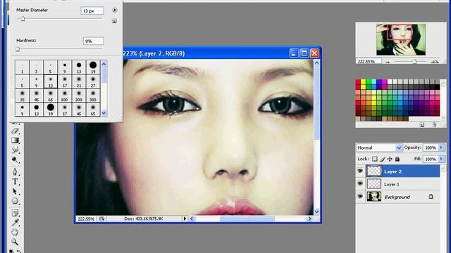
Task: Select the Hand tool
Action: (x=16, y=232)
